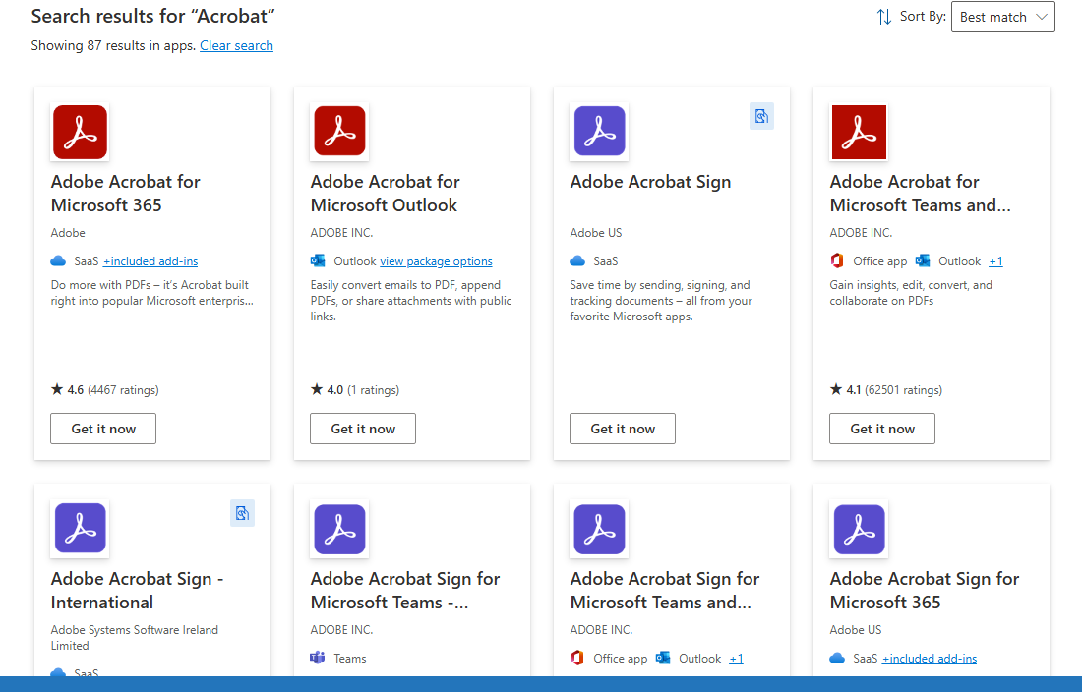Click +1 link on Acrobat for Microsoft Teams card
The height and width of the screenshot is (692, 1082).
point(995,261)
